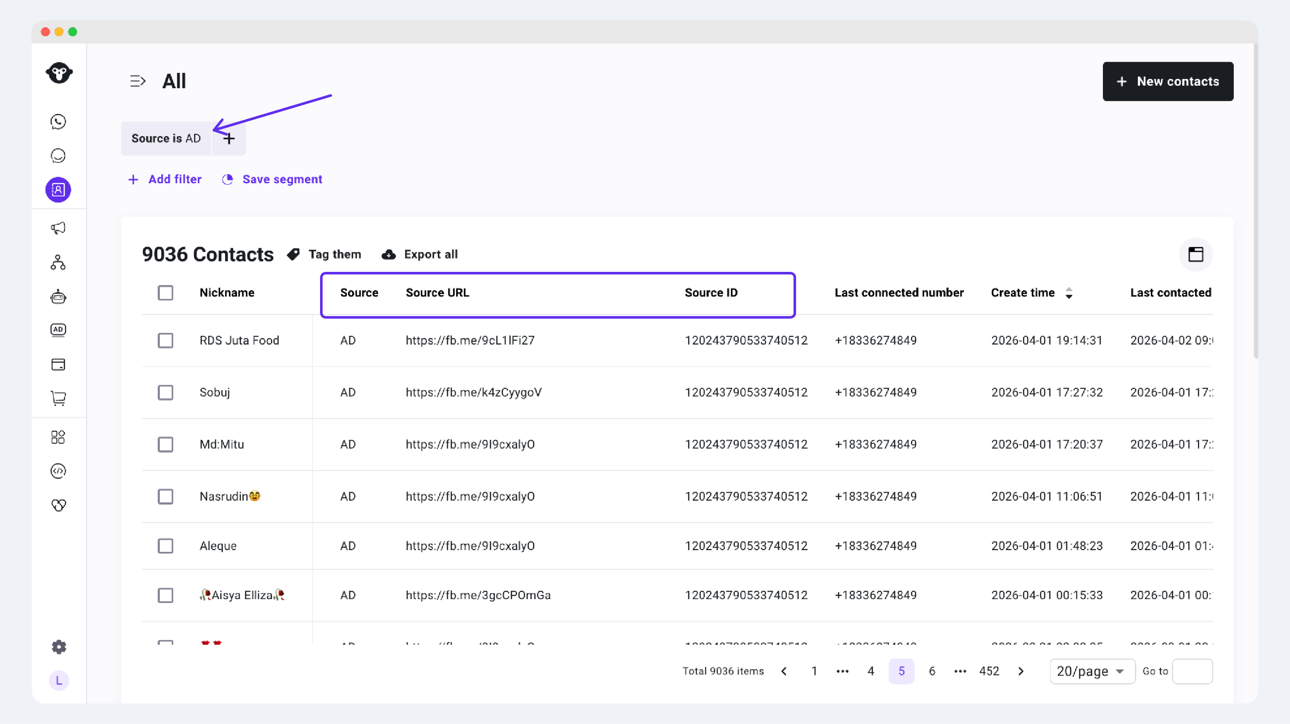Viewport: 1290px width, 724px height.
Task: Open the apps grid icon in sidebar
Action: [x=58, y=437]
